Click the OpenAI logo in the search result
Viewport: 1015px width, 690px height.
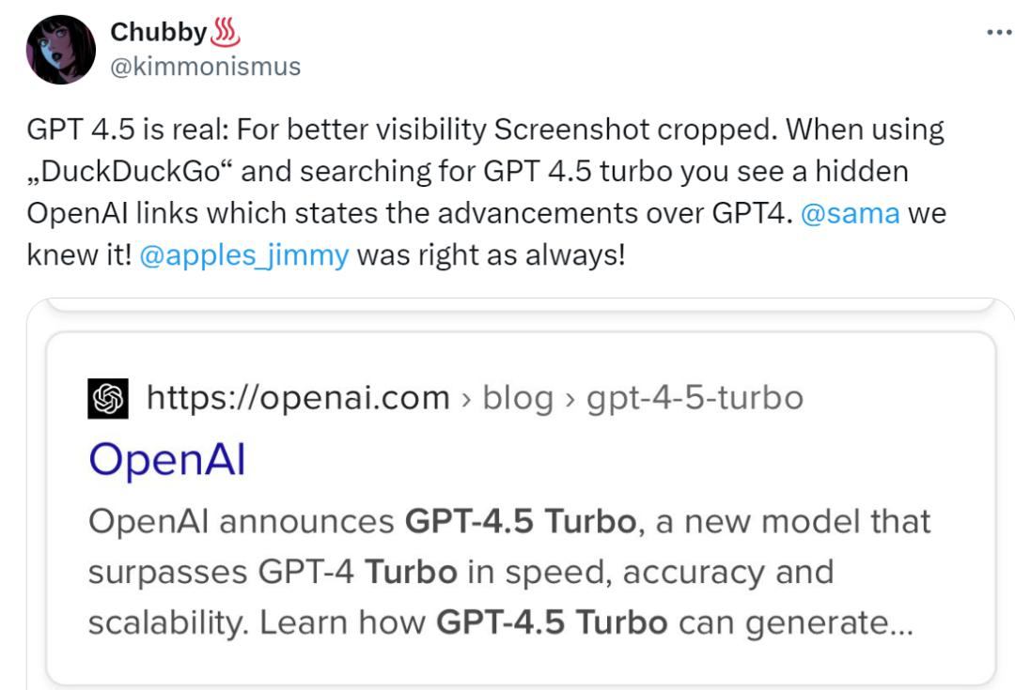106,396
